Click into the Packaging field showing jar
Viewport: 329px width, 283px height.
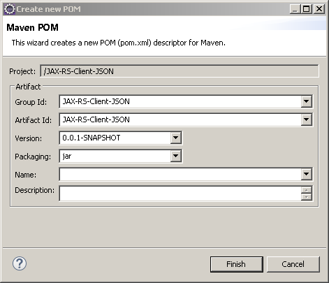point(115,156)
